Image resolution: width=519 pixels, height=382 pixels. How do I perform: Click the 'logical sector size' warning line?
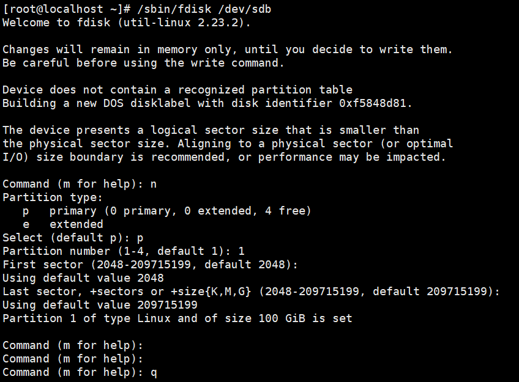click(x=211, y=130)
